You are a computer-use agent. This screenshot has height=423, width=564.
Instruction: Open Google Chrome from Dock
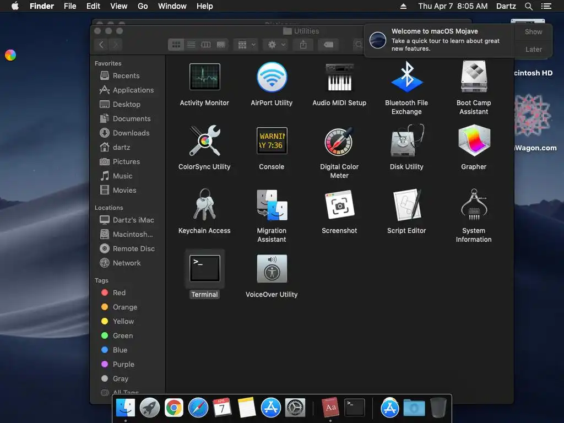[173, 408]
